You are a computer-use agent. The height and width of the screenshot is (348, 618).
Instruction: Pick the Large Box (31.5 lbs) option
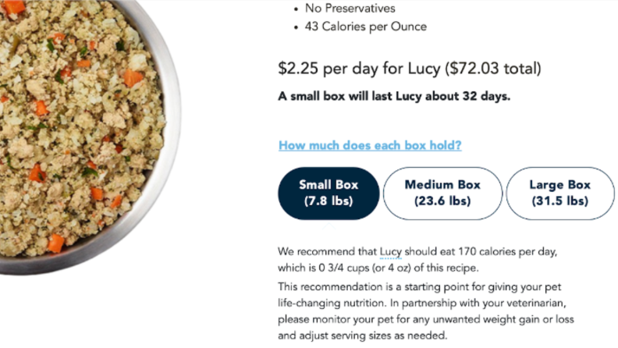(560, 193)
